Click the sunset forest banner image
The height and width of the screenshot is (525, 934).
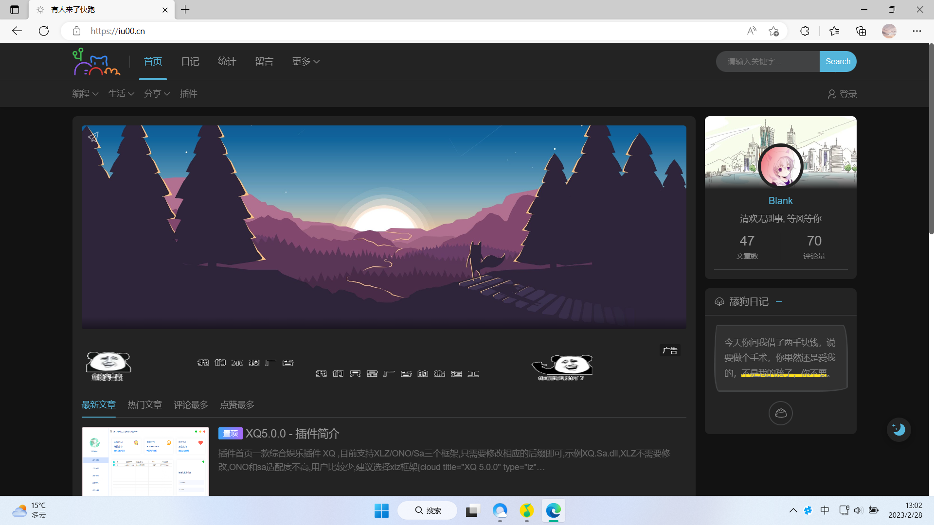click(x=384, y=227)
